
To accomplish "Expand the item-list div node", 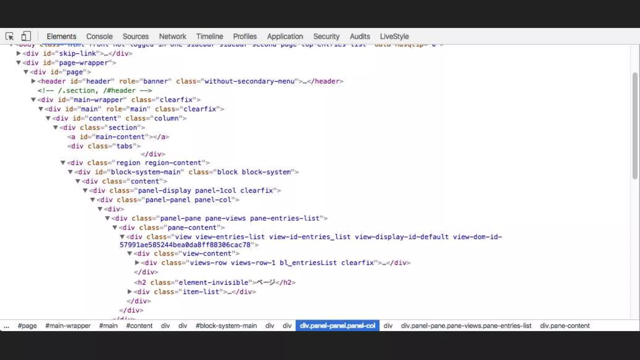I will [x=129, y=292].
